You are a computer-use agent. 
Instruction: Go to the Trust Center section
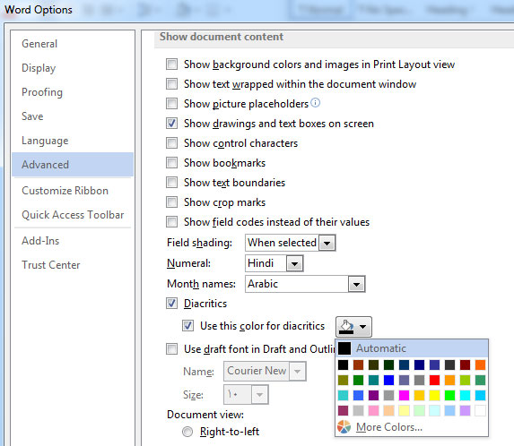click(x=51, y=265)
